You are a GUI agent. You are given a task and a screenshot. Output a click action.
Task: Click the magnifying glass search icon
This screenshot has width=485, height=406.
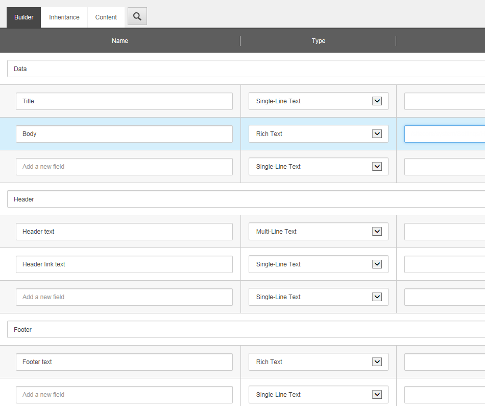[x=137, y=16]
